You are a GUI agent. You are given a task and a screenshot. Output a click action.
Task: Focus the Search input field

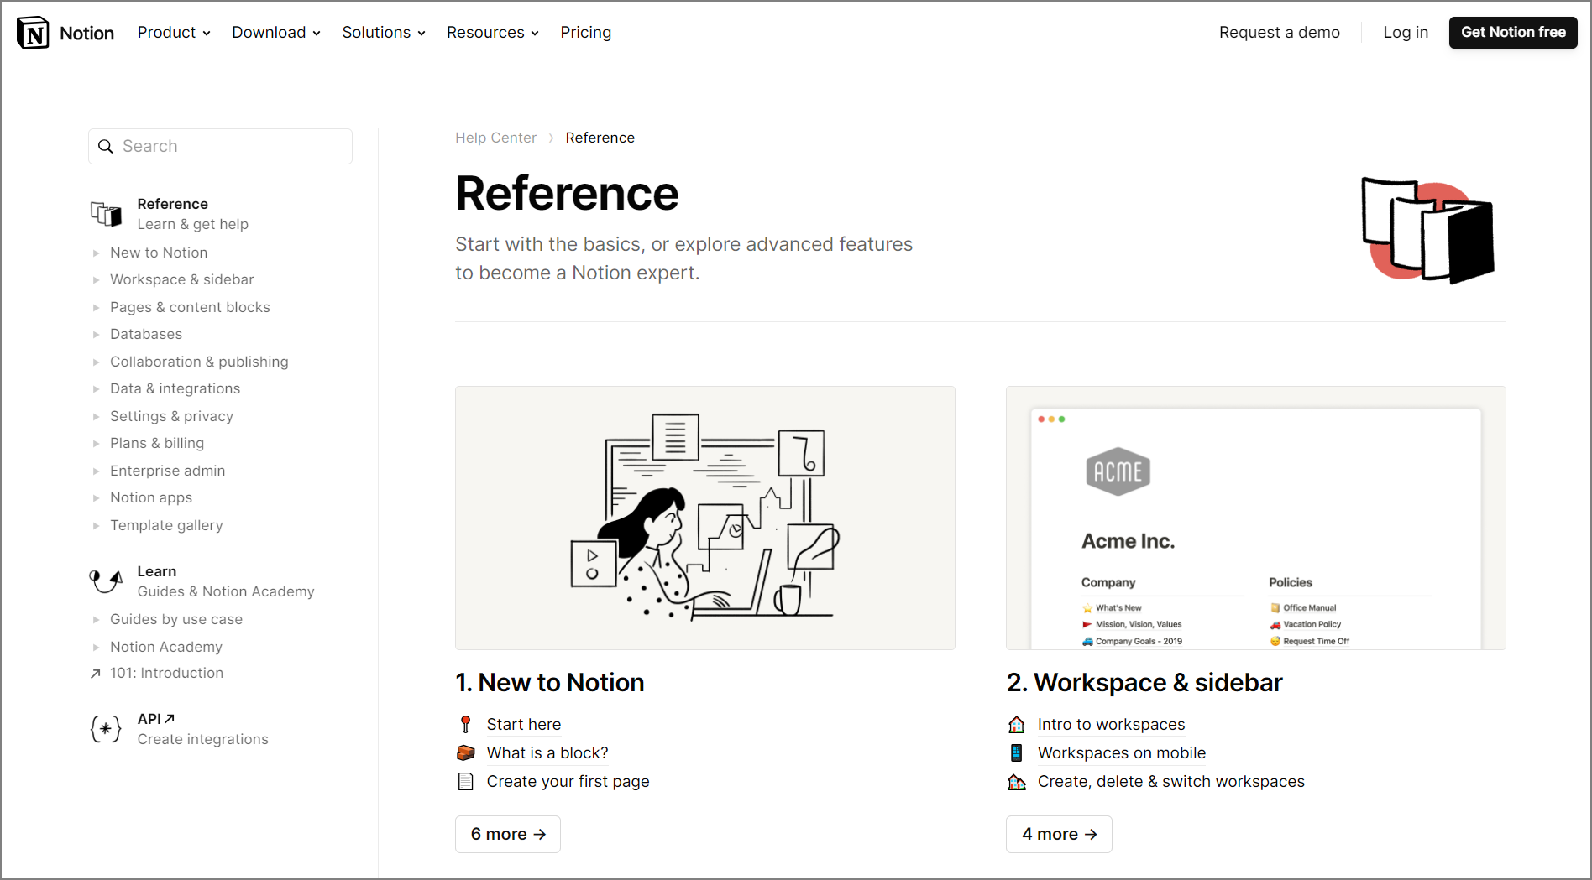[220, 146]
